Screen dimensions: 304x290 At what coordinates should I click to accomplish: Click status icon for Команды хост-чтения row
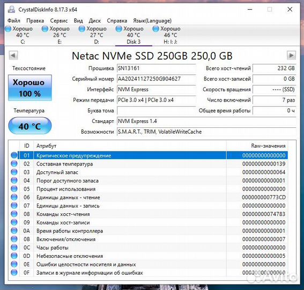(14, 214)
